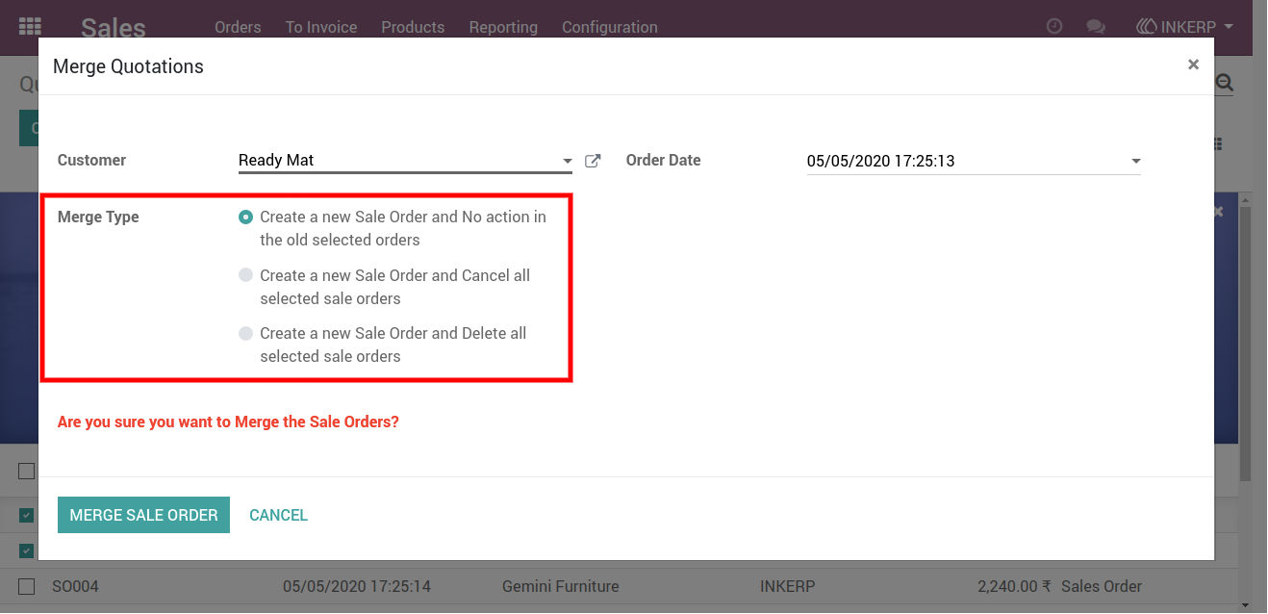Screen dimensions: 1268x614
Task: Click the list scrollbar down arrow
Action: point(1245,605)
